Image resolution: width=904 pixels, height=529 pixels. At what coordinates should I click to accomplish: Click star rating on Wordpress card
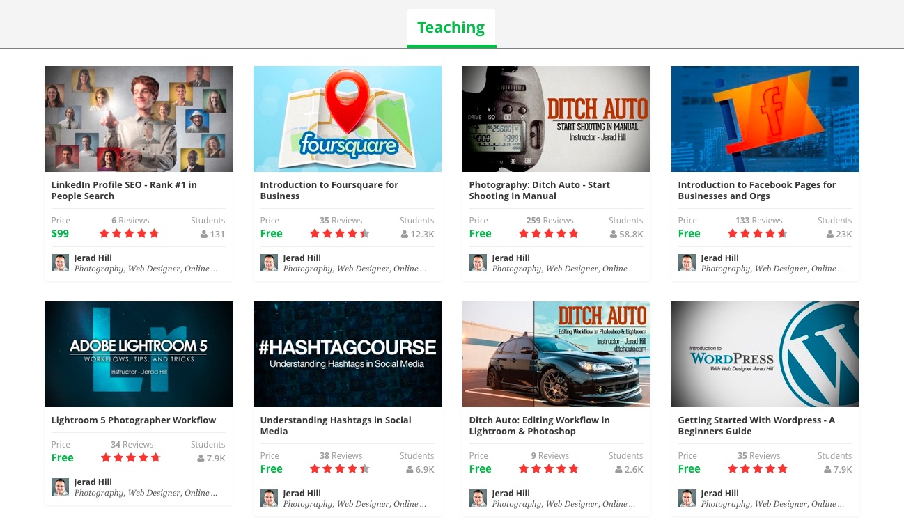(x=758, y=469)
